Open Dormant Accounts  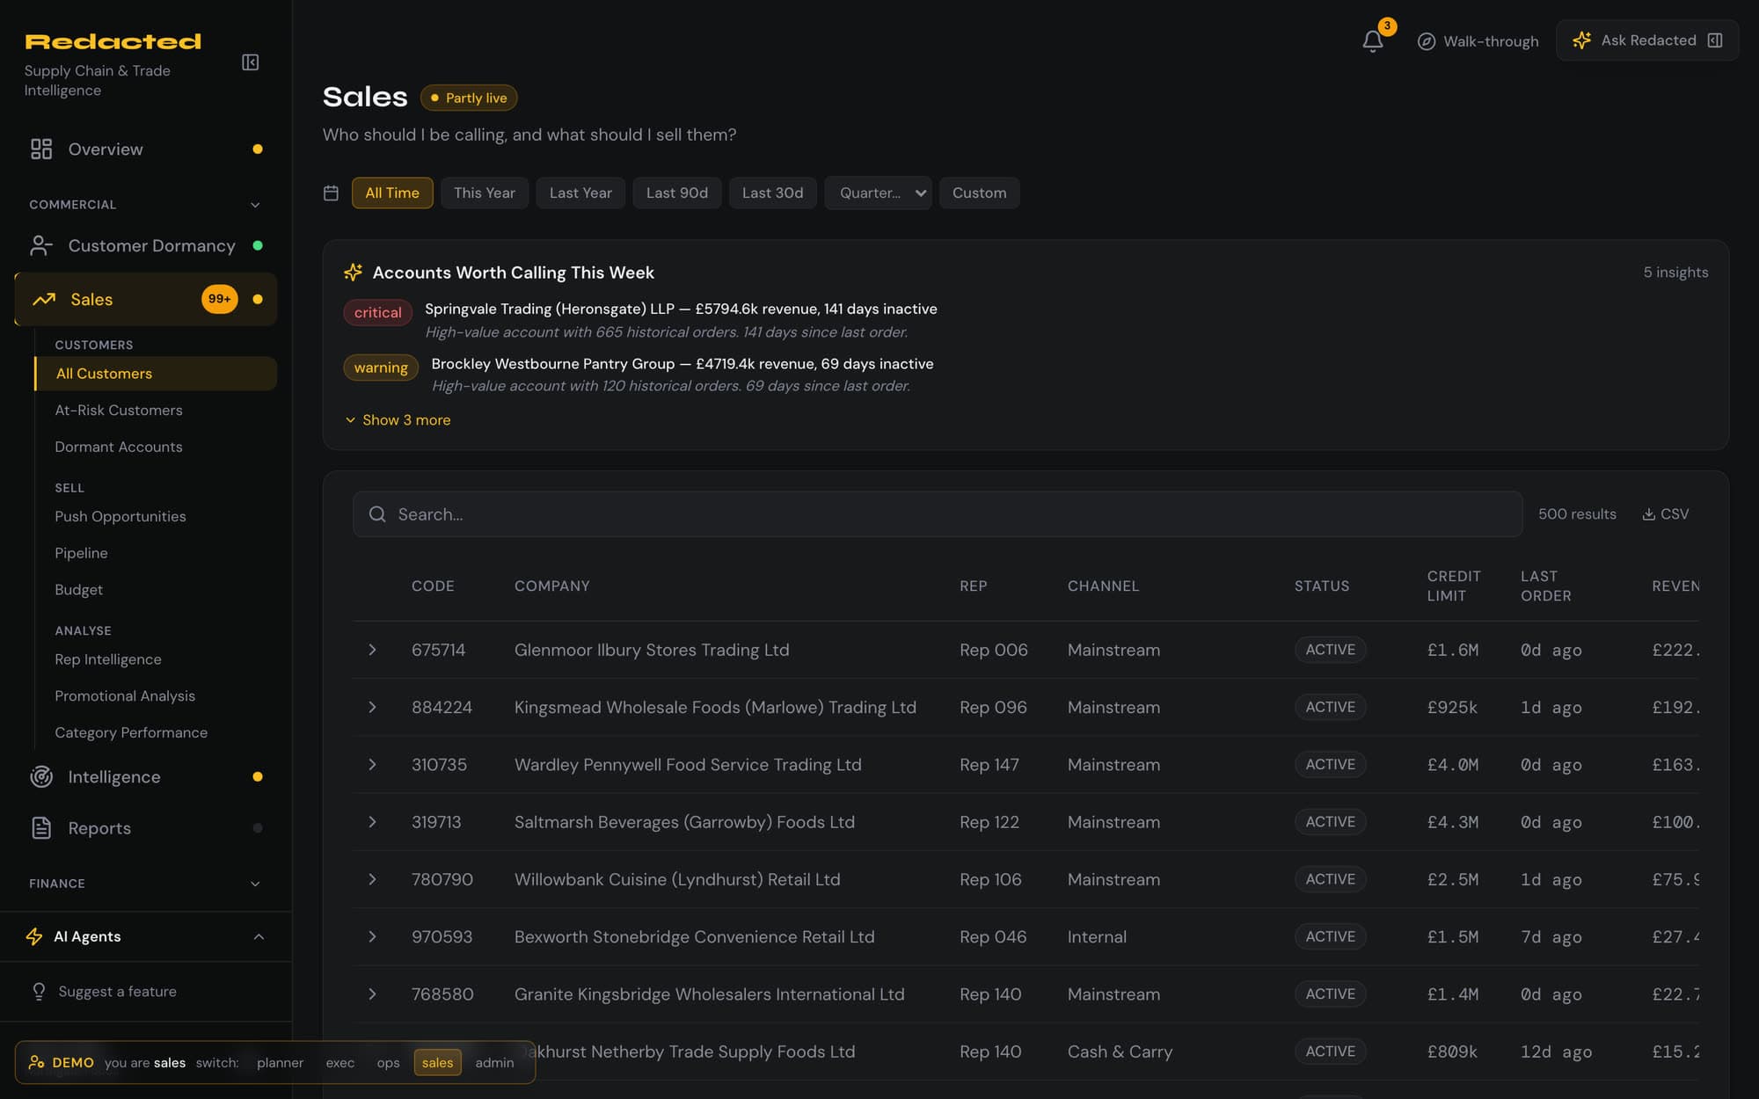[x=119, y=447]
